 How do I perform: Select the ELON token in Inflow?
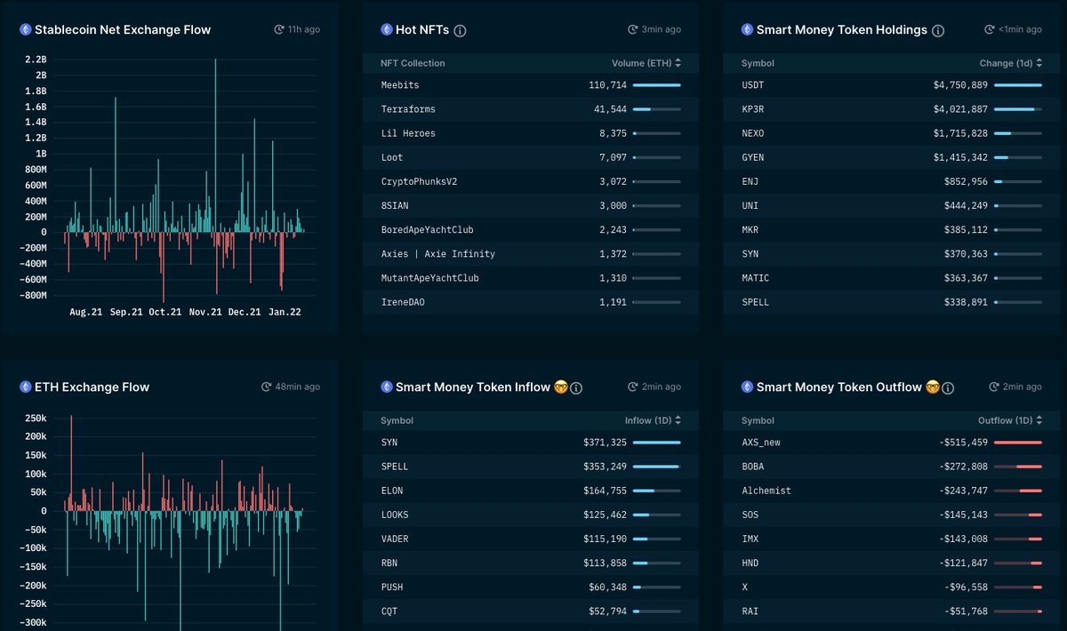pyautogui.click(x=392, y=491)
